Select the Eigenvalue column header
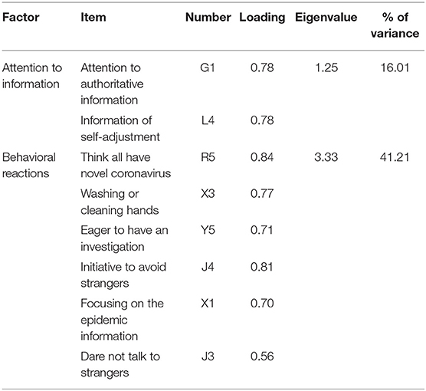426x391 pixels. (326, 18)
